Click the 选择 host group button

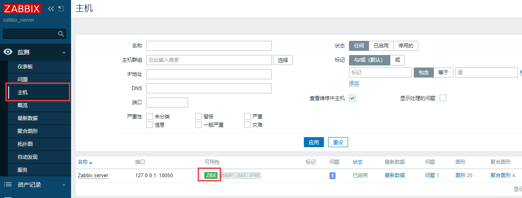283,60
